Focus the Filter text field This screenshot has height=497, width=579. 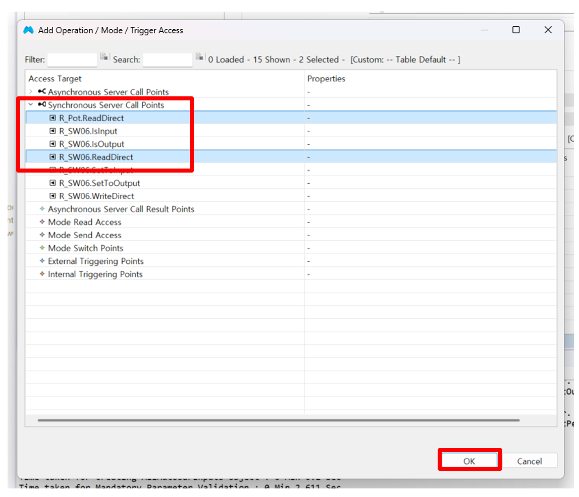[72, 60]
